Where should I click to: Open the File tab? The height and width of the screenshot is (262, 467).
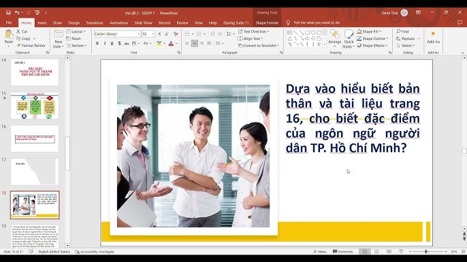click(9, 22)
